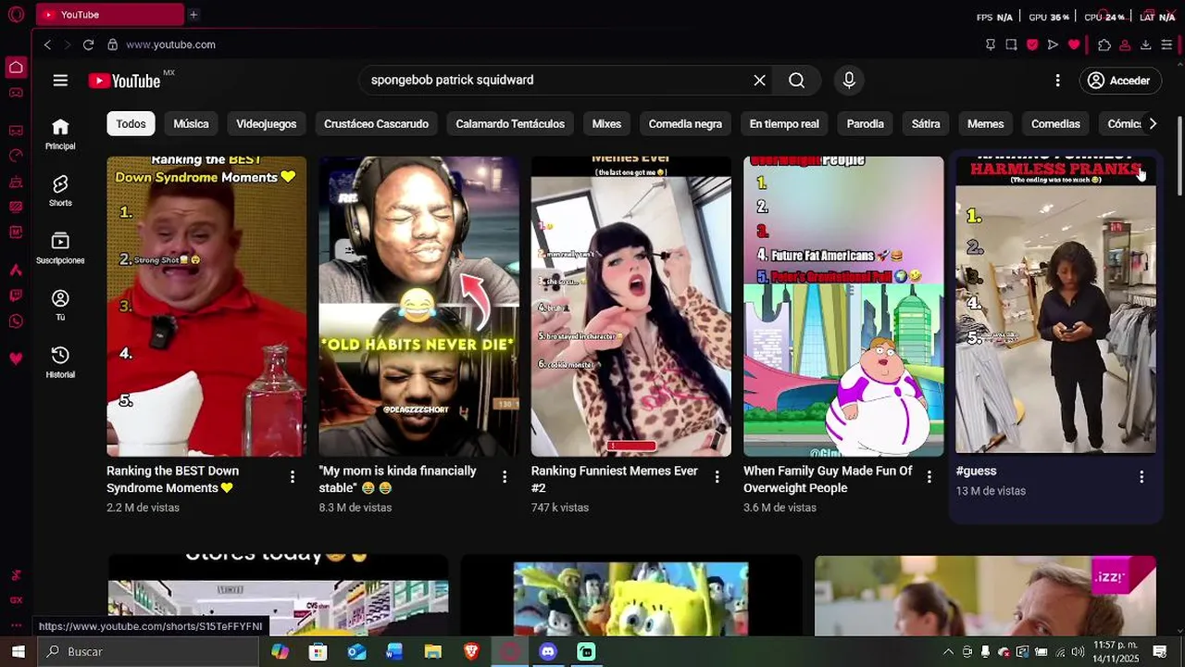Open the heart bookmarks icon in Opera sidebar
The height and width of the screenshot is (667, 1185).
tap(16, 359)
